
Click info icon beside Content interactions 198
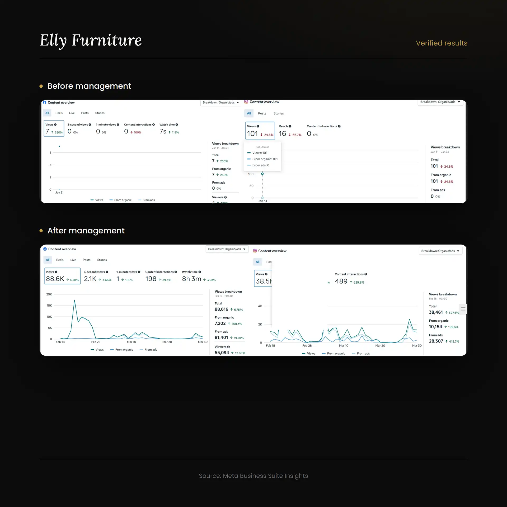coord(176,272)
